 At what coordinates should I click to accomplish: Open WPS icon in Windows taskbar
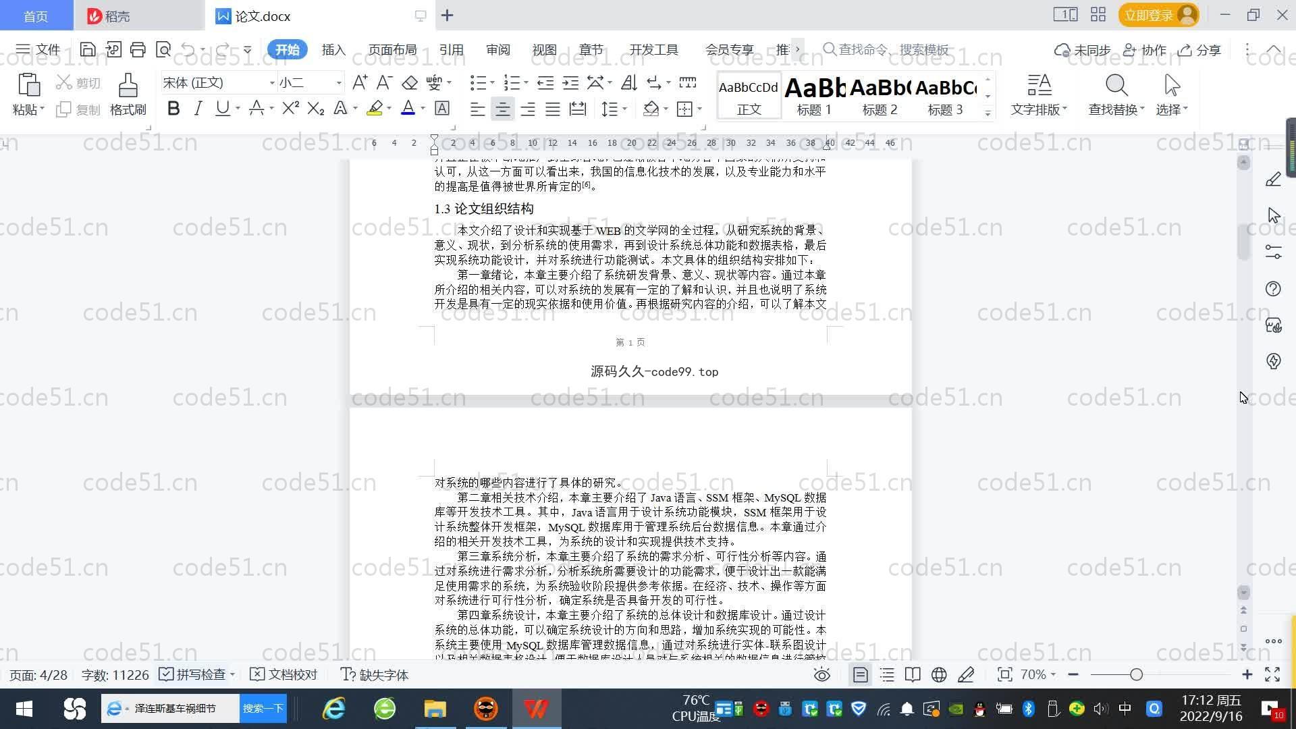(537, 708)
